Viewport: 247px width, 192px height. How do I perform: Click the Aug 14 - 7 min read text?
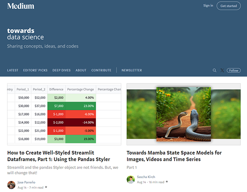30,187
